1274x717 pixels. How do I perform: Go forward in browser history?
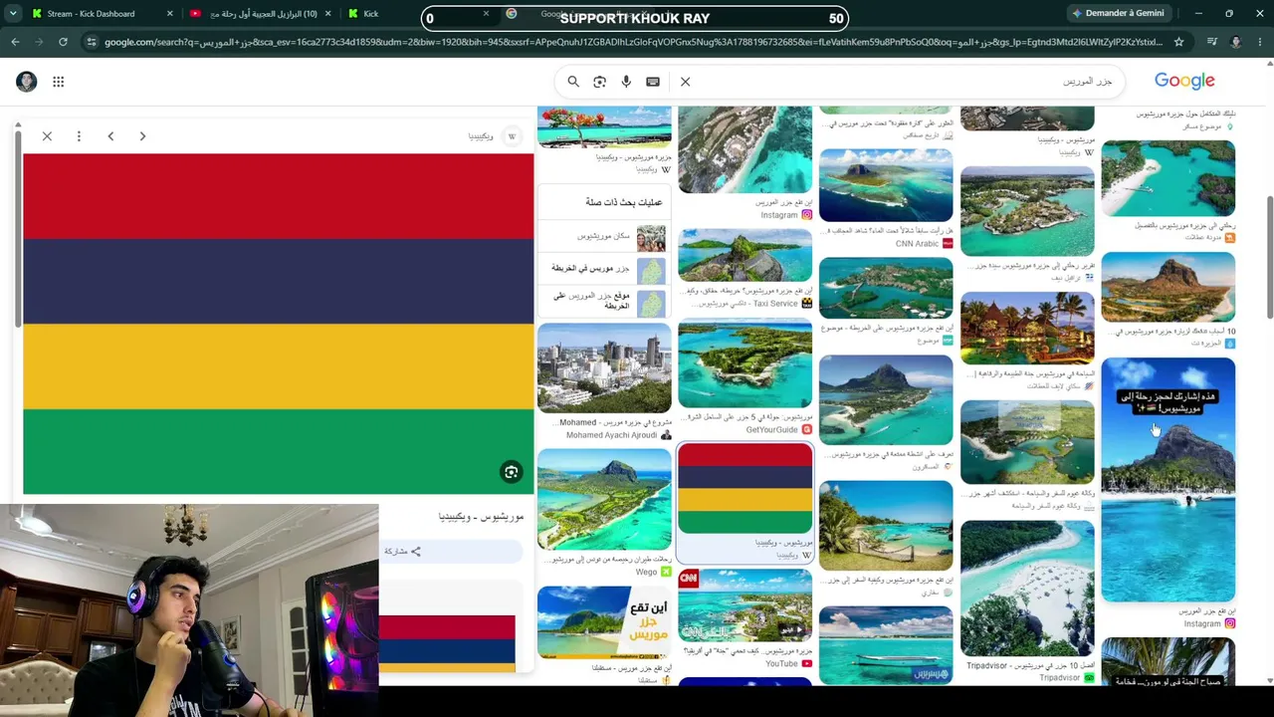tap(39, 42)
